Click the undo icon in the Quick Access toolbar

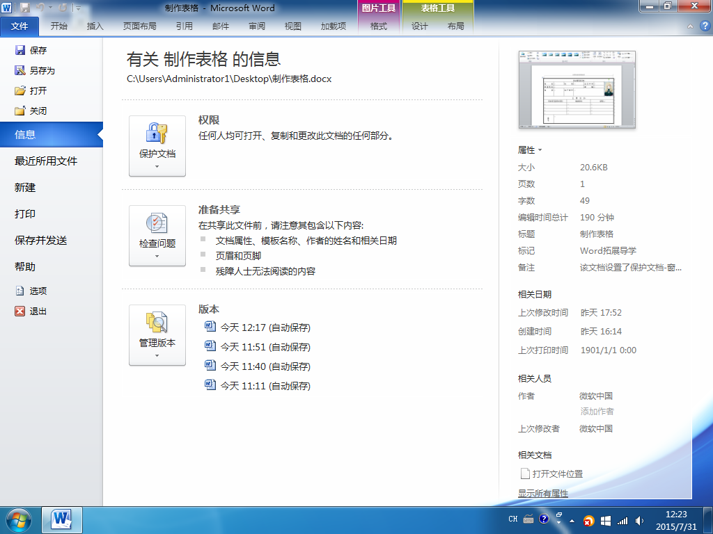click(x=40, y=8)
